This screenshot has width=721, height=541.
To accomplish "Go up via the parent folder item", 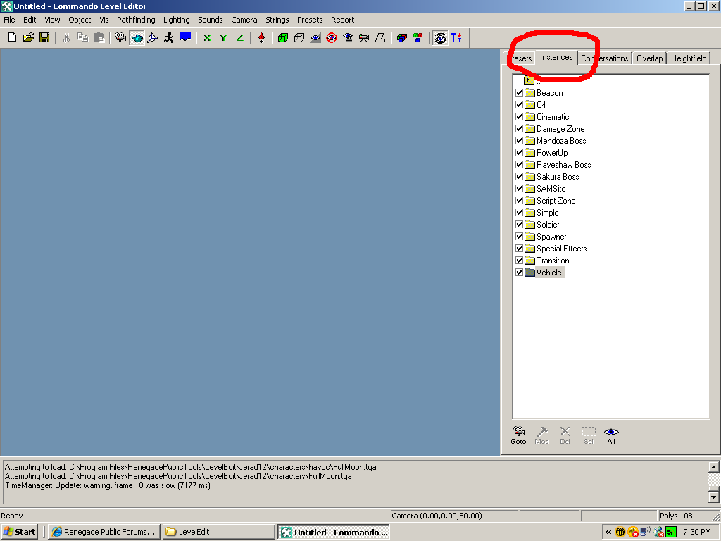I will coord(529,80).
